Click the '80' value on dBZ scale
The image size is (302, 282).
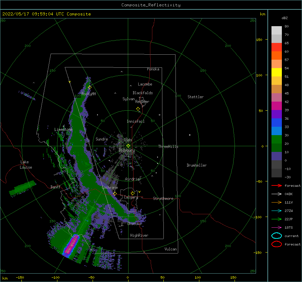click(287, 26)
